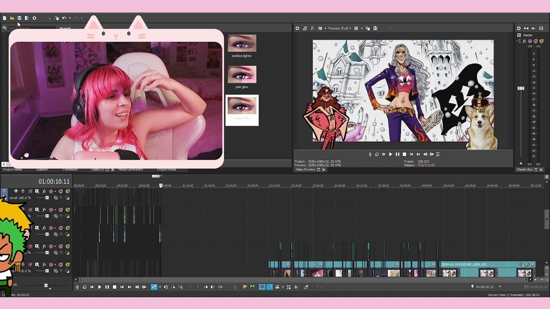Viewport: 550px width, 309px height.
Task: Insert a marker from the timeline toolbar
Action: coord(244,287)
